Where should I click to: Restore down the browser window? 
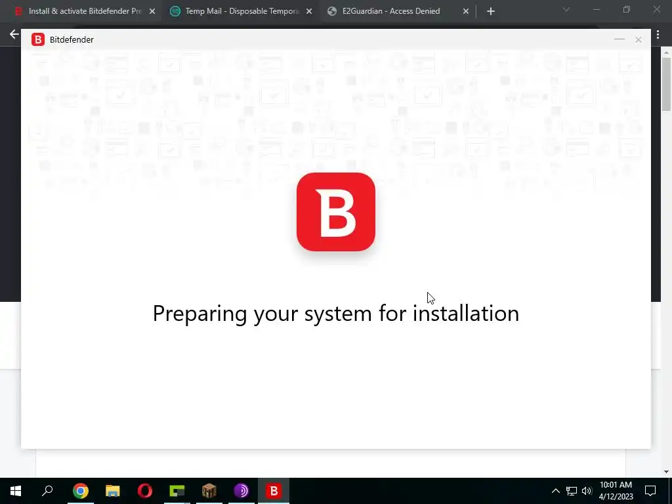click(x=627, y=9)
